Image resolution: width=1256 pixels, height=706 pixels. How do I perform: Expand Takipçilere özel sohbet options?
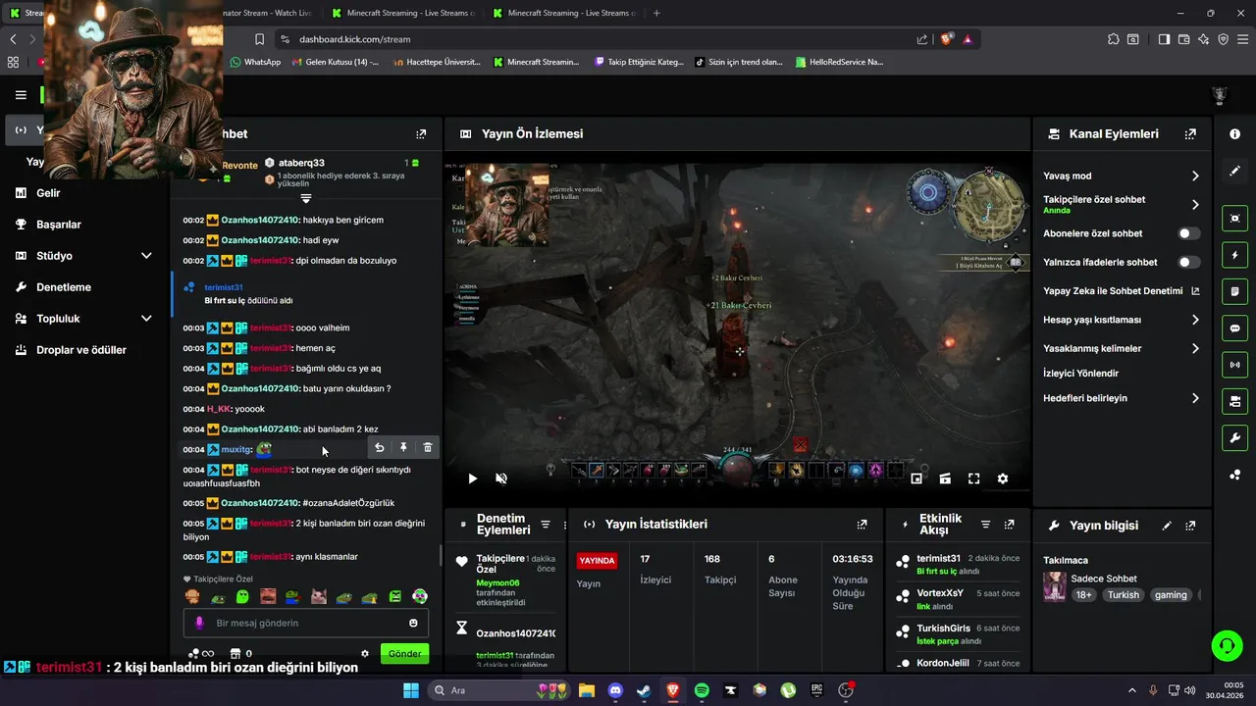coord(1195,205)
